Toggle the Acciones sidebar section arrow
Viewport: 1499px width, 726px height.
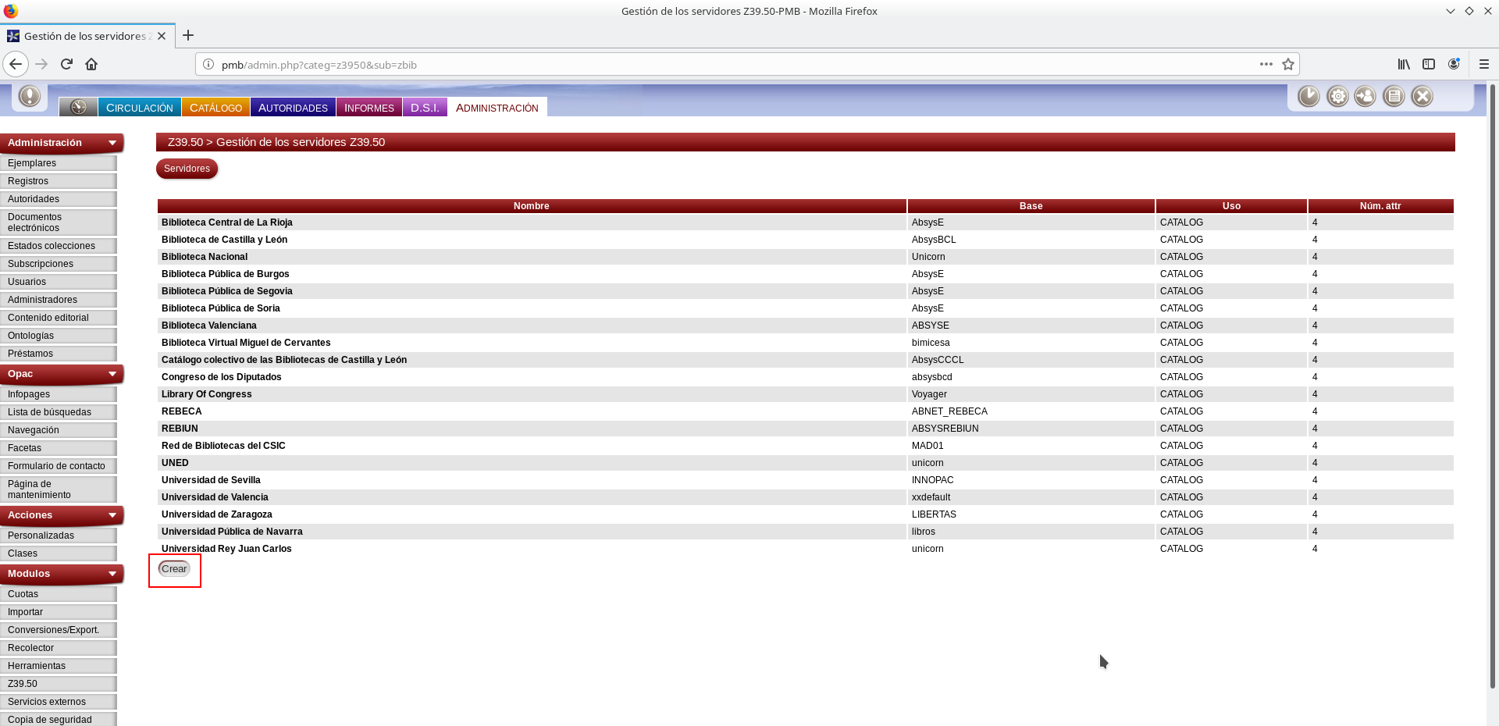112,515
